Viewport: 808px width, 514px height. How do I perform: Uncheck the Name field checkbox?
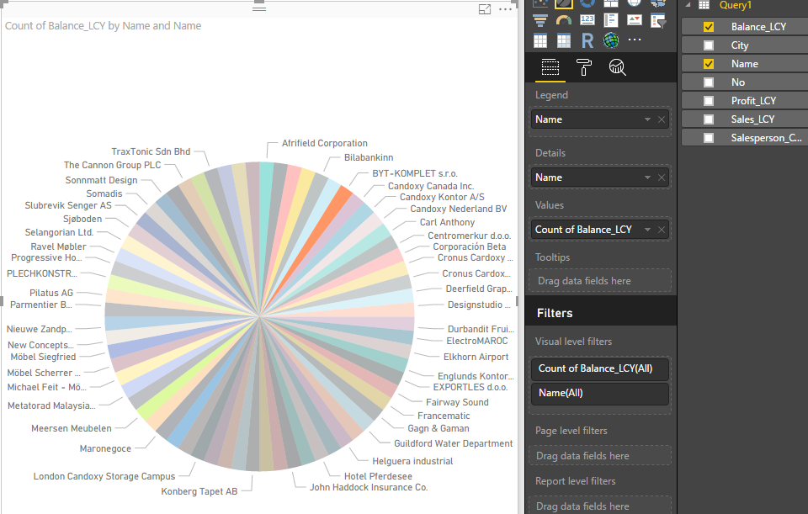709,64
